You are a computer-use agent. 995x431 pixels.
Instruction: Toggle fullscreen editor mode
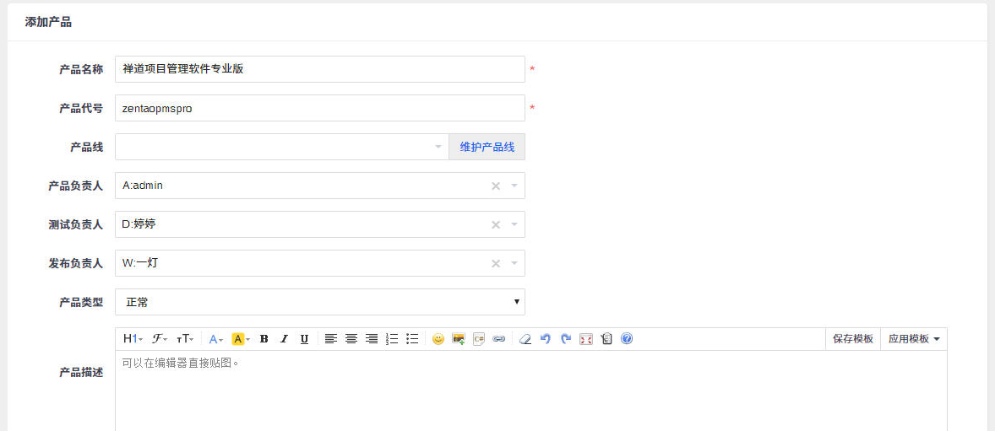click(585, 339)
